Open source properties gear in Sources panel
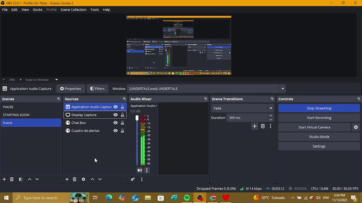The width and height of the screenshot is (362, 203). point(83,179)
